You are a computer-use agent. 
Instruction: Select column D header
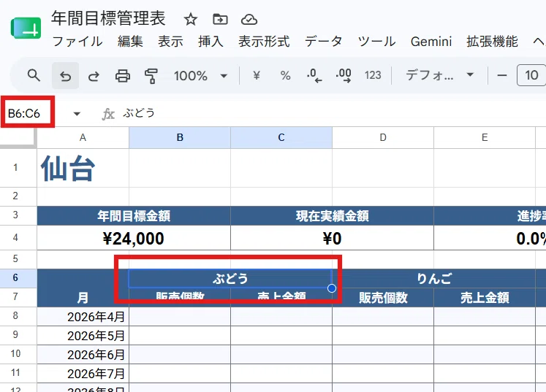[383, 138]
